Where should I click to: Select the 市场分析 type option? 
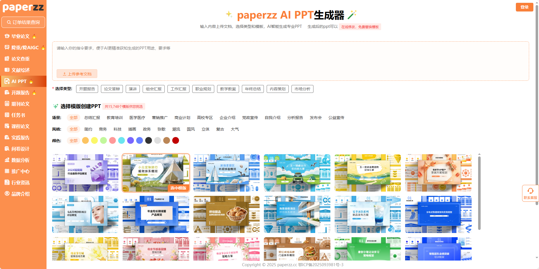click(x=302, y=89)
